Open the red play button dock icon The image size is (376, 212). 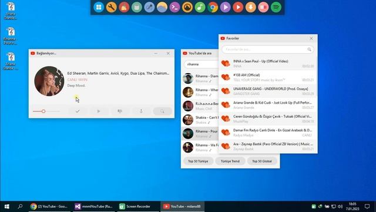pyautogui.click(x=238, y=7)
